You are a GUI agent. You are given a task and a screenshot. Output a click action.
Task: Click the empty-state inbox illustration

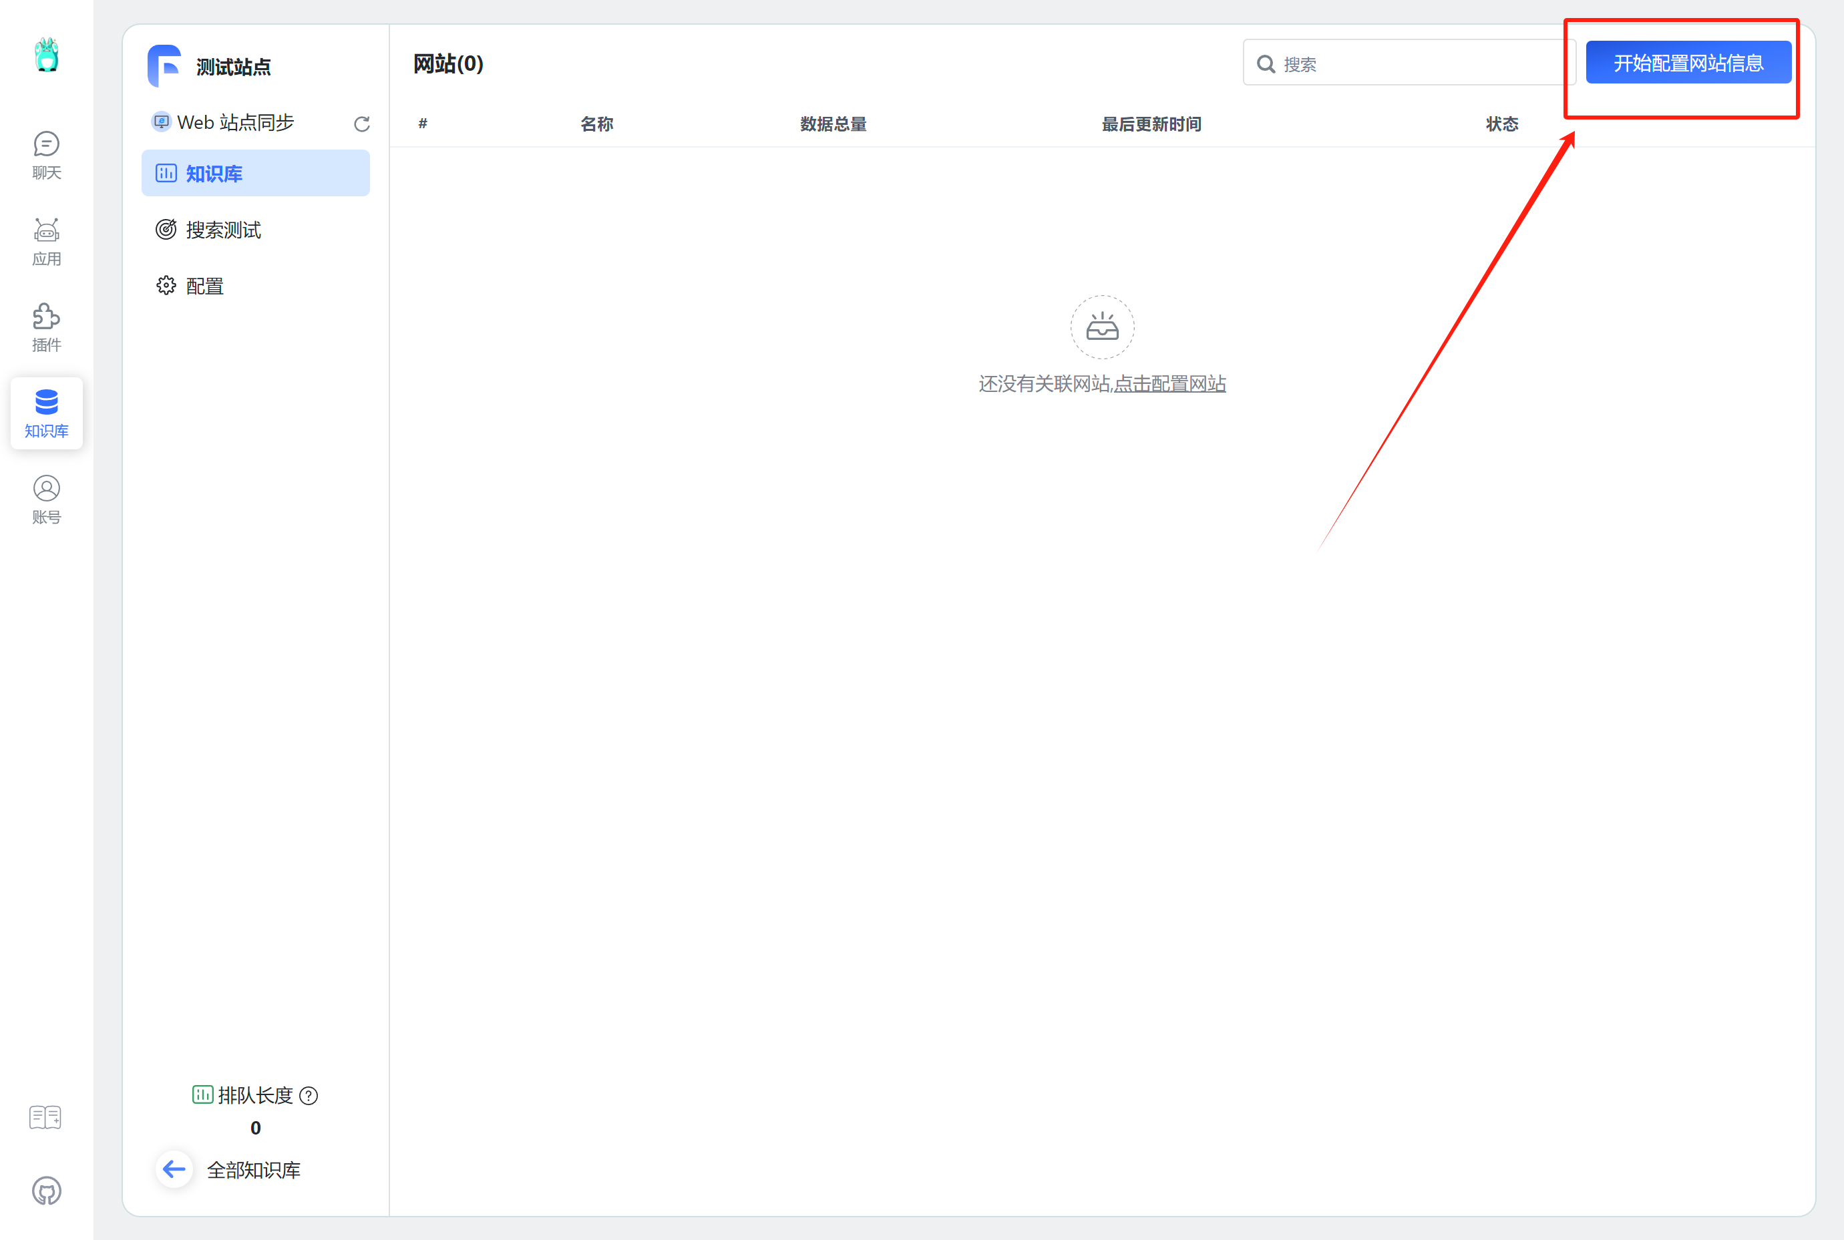(1102, 327)
